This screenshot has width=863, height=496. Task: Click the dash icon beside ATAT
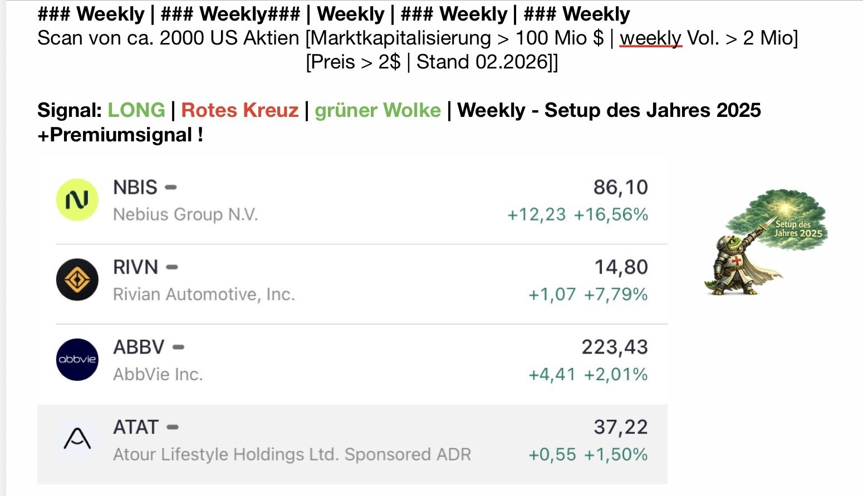click(x=173, y=428)
